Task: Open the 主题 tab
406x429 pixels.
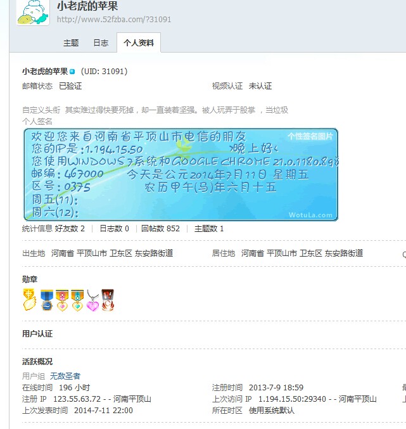Action: pyautogui.click(x=71, y=43)
